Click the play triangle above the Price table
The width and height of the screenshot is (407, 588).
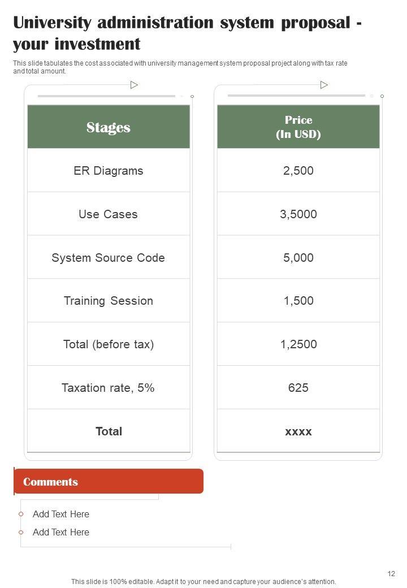[324, 85]
